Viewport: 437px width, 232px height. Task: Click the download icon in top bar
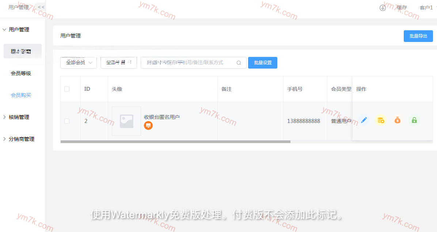tap(383, 8)
